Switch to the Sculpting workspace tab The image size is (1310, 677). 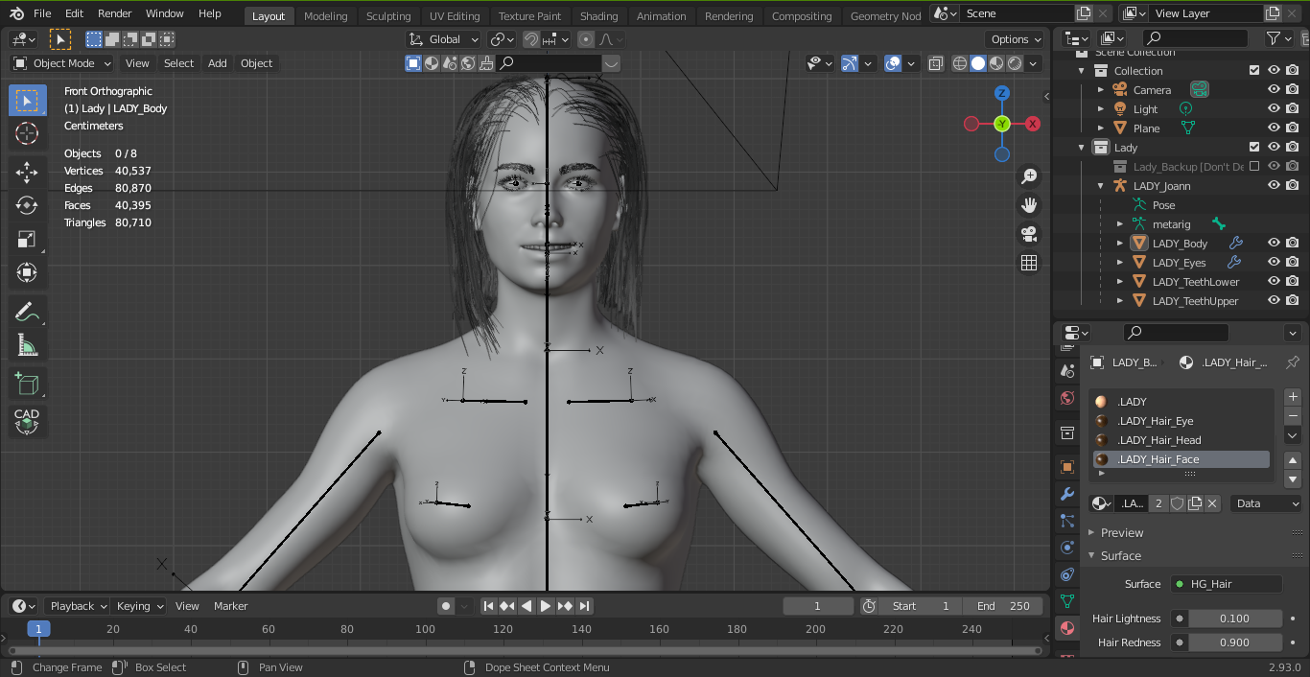tap(387, 16)
